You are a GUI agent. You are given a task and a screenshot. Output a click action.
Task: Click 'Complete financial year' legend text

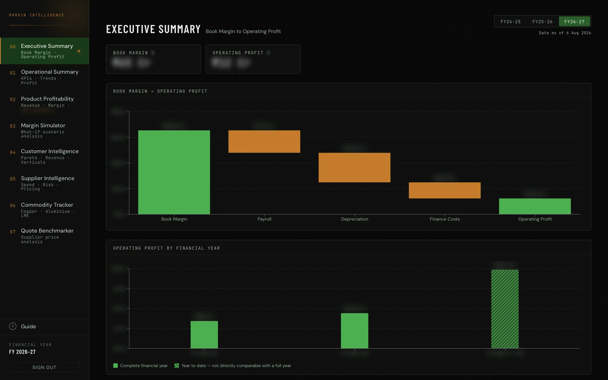tap(144, 365)
